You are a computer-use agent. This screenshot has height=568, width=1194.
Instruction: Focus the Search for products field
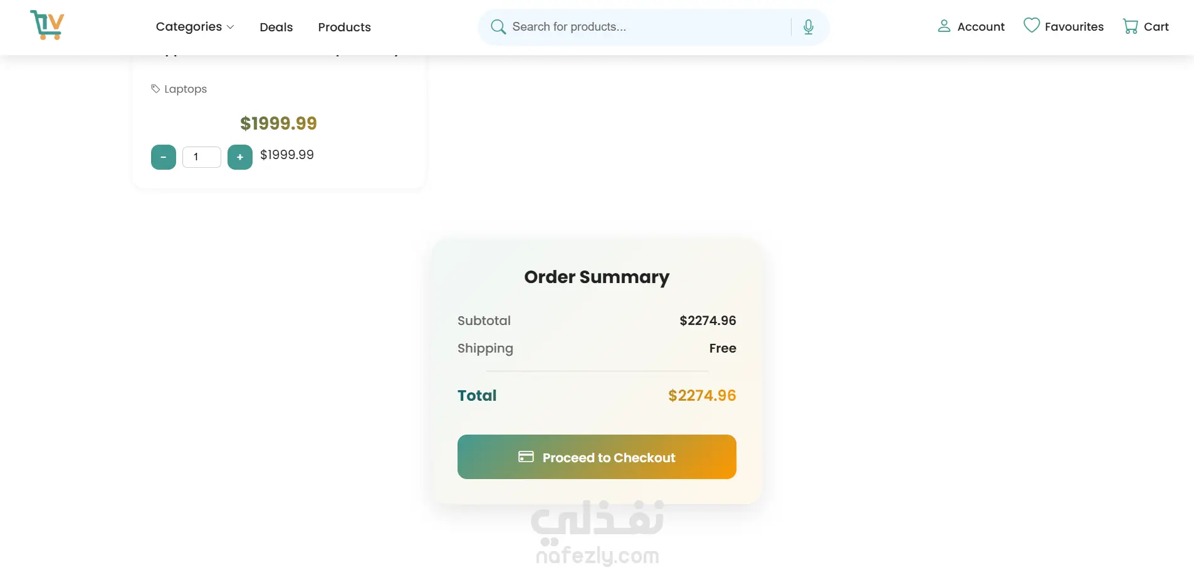[x=646, y=27]
